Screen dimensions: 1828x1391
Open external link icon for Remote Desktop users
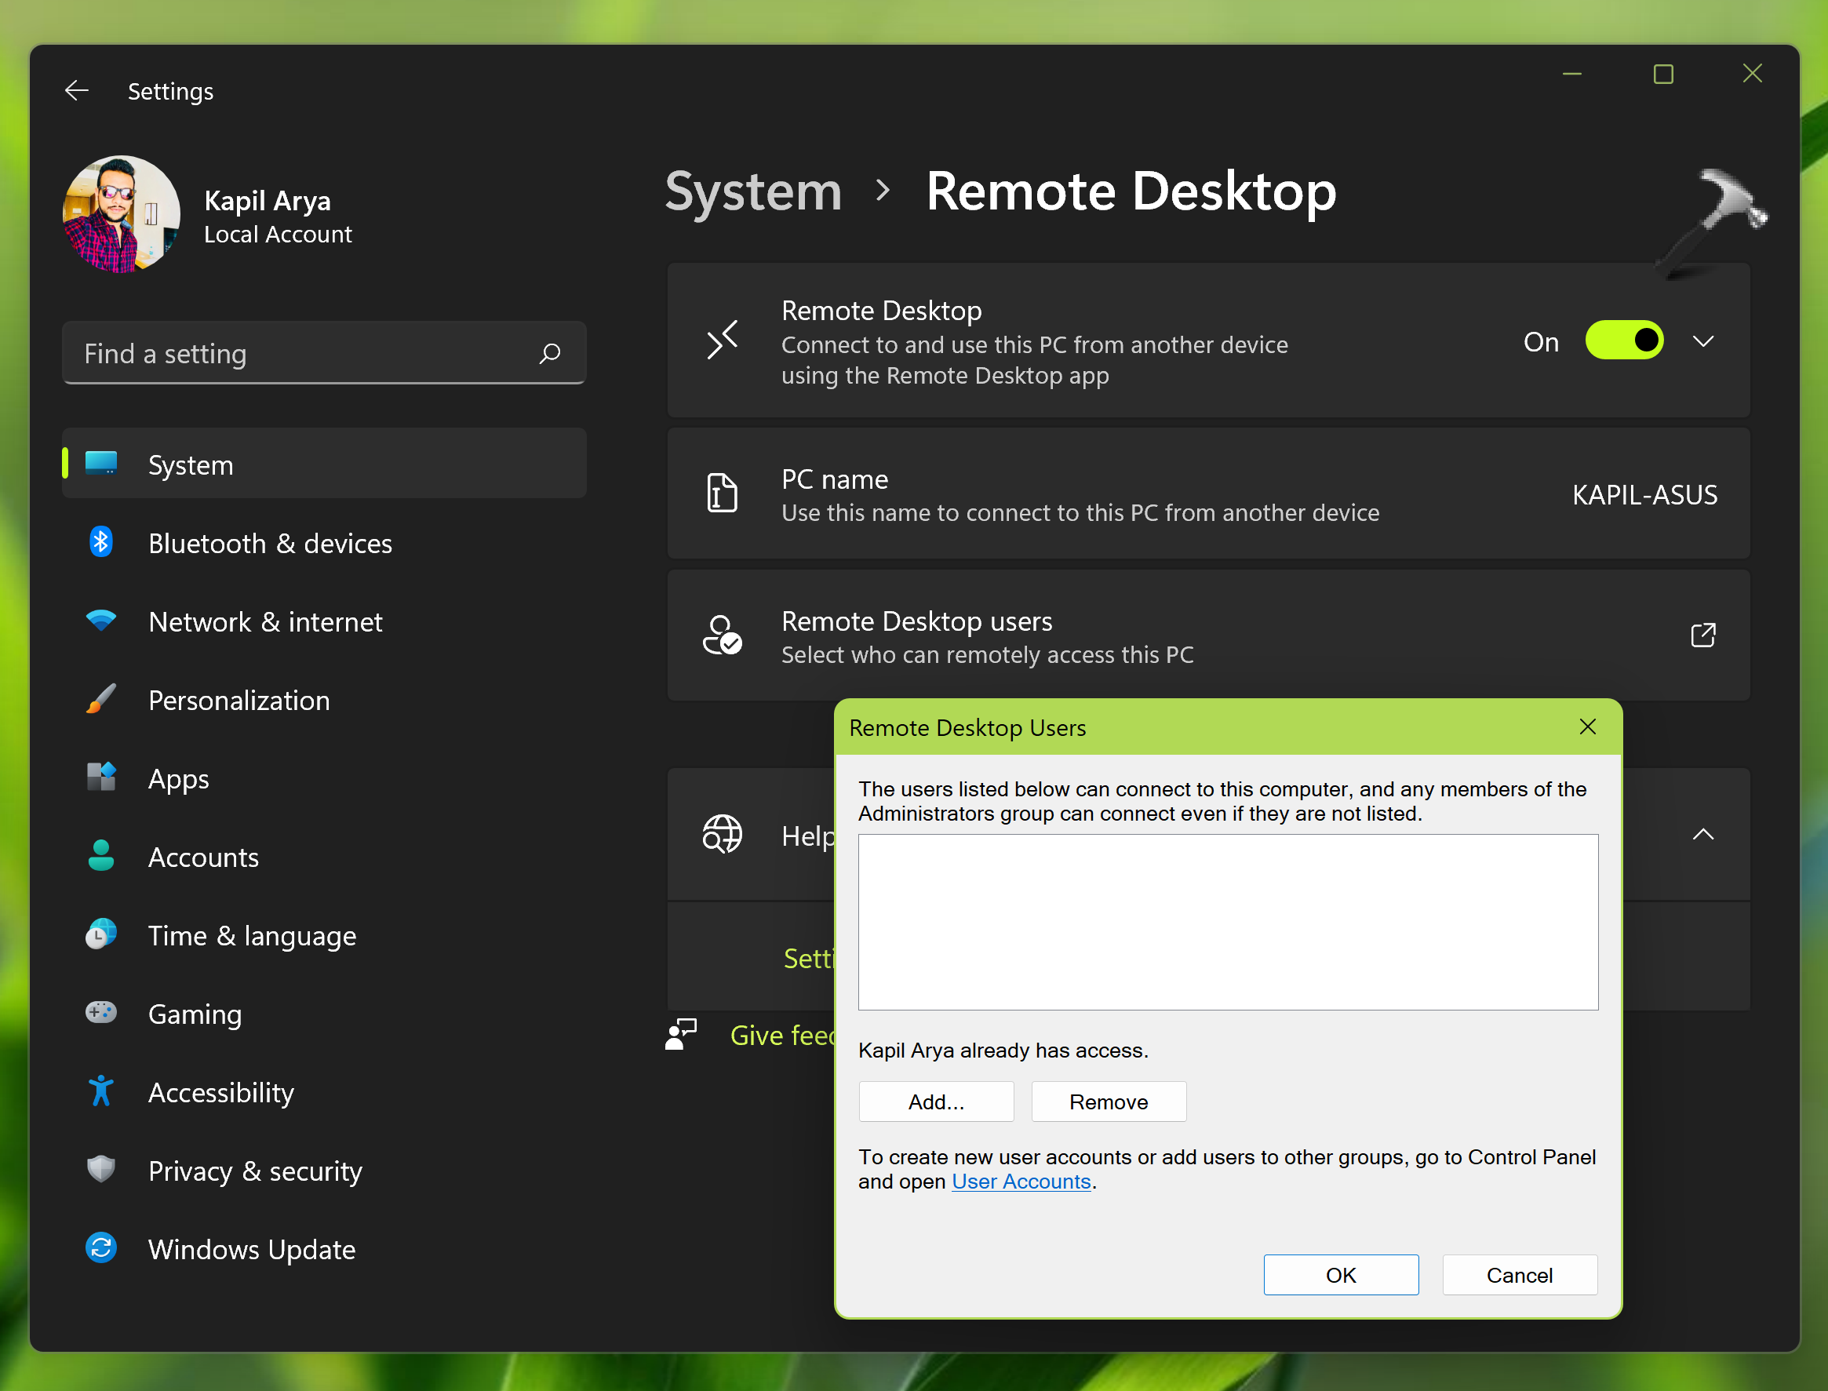pos(1702,636)
